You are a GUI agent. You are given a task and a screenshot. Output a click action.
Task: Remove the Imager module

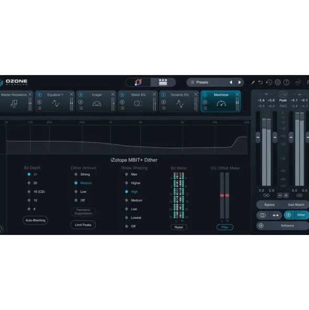coord(113,94)
